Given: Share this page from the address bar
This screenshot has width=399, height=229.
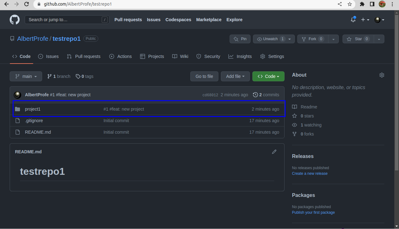Looking at the screenshot, I should click(x=340, y=4).
